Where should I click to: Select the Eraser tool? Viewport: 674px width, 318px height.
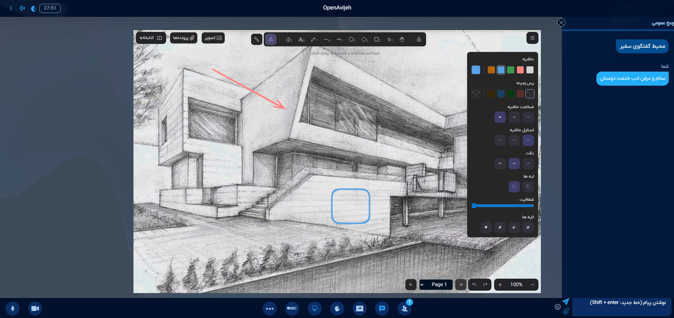tap(289, 39)
